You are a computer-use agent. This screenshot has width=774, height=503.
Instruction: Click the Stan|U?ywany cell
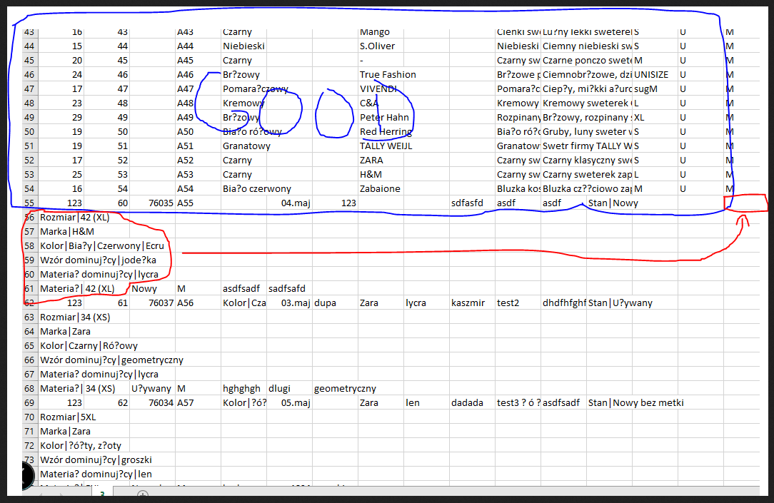(x=620, y=303)
